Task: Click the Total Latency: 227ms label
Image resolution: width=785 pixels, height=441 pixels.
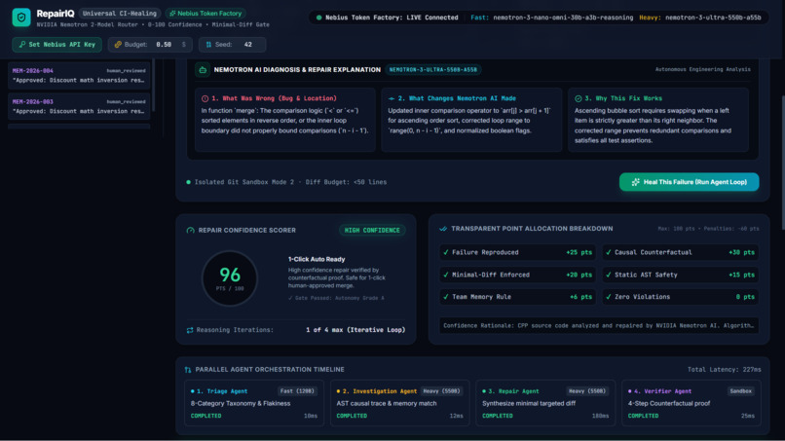Action: [724, 369]
